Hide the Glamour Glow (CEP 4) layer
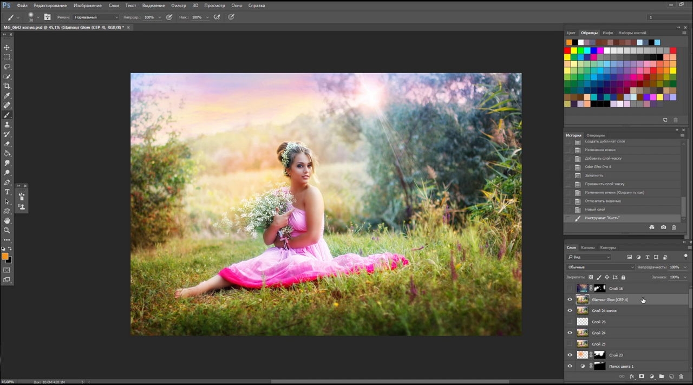693x385 pixels. tap(570, 299)
